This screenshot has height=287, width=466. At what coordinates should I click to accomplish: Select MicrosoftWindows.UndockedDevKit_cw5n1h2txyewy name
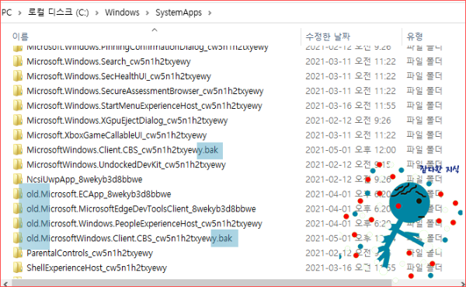[127, 165]
